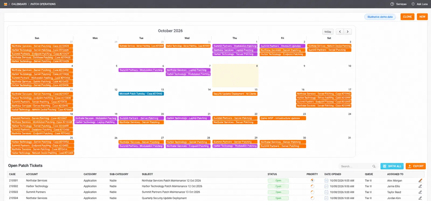Go to next month arrow

(348, 32)
